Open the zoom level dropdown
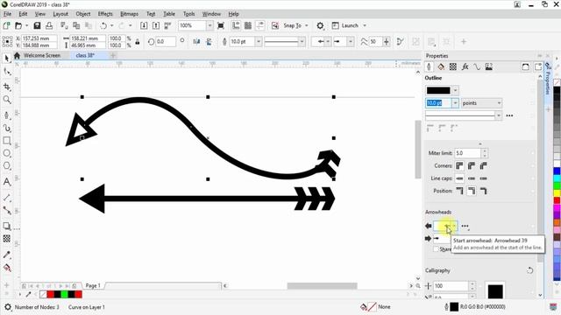Screen dimensions: 561x315 210,25
